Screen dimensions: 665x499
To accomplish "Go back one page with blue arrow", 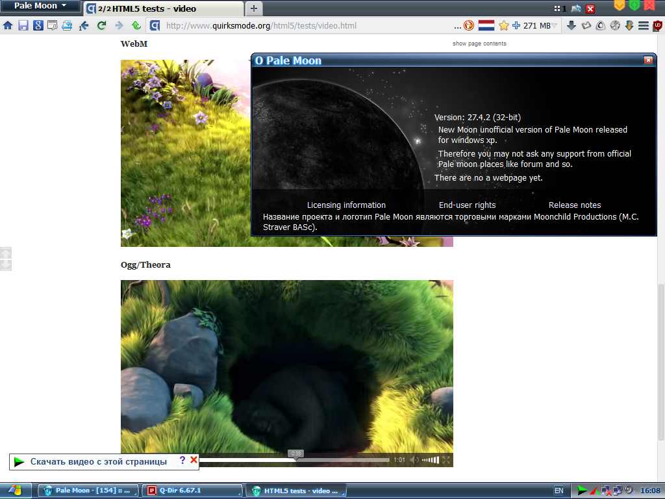I will 84,25.
